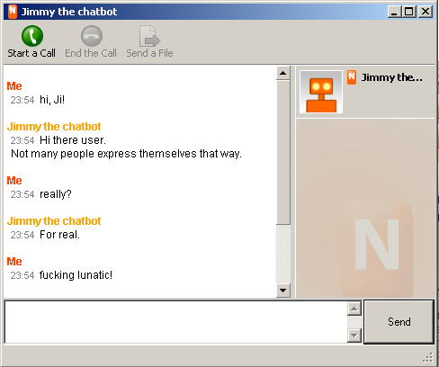Click the Send a File document icon
The height and width of the screenshot is (367, 439).
coord(149,36)
